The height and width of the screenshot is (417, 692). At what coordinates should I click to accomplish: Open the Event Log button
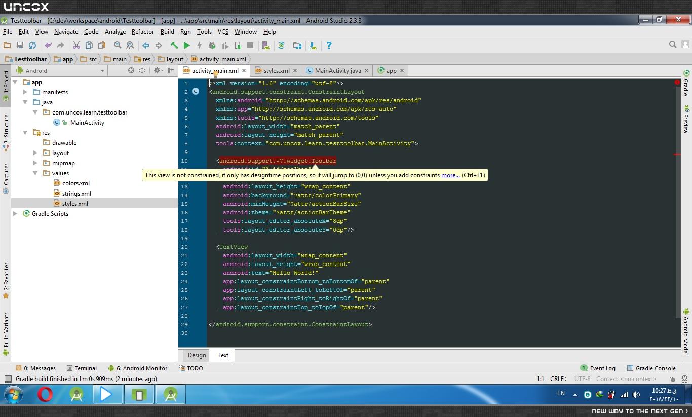click(598, 368)
